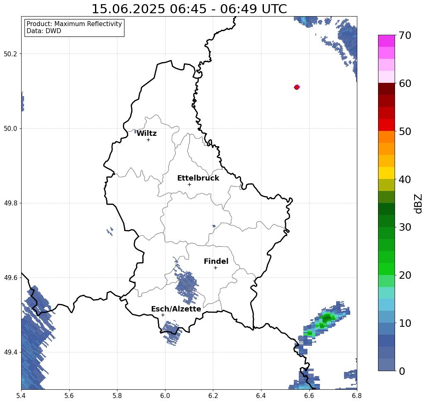The width and height of the screenshot is (427, 403).
Task: Click the colorbar tick label 40
Action: (405, 179)
